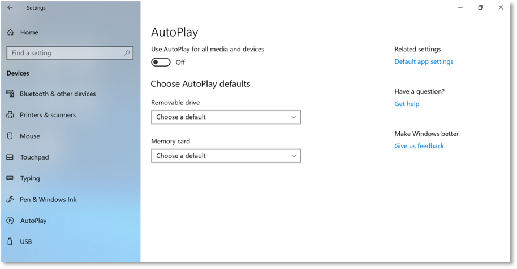
Task: Click the Devices section heading
Action: [18, 73]
